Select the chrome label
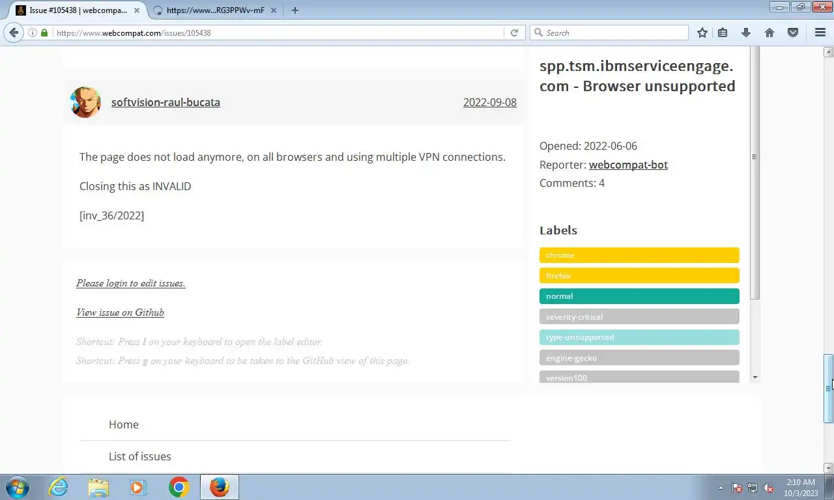Viewport: 834px width, 500px height. point(639,255)
